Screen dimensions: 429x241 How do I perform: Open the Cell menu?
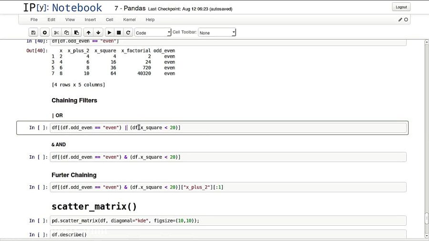[x=110, y=20]
